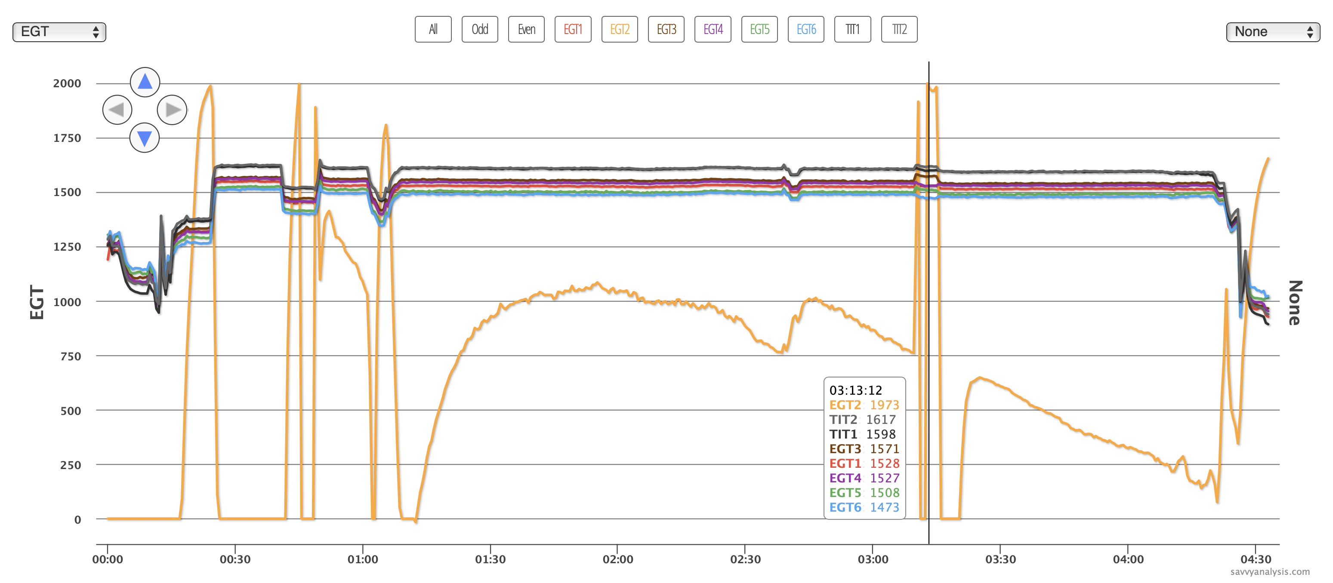Show odd cylinders with the Odd button
The image size is (1333, 583).
[x=480, y=30]
